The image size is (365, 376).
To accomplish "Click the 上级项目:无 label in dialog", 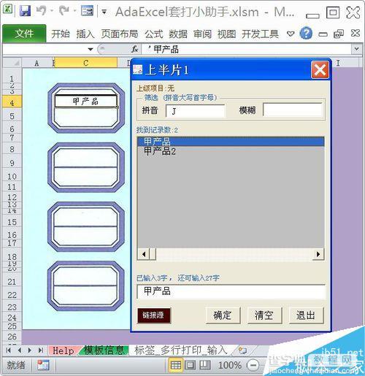I will pyautogui.click(x=155, y=88).
